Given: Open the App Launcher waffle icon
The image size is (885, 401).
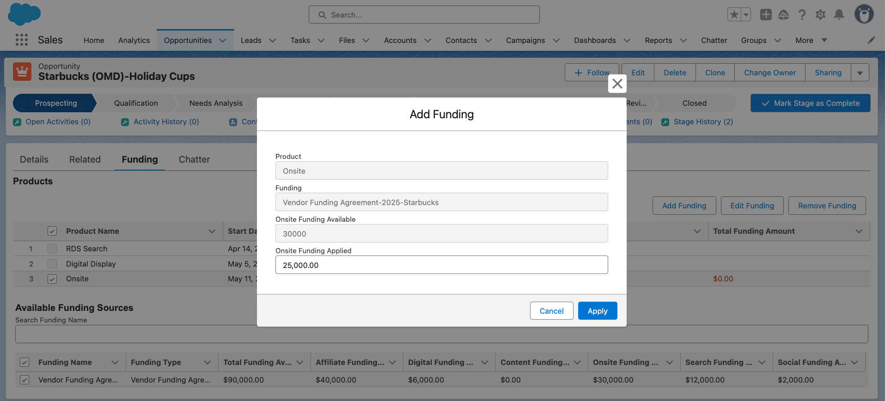Looking at the screenshot, I should (22, 40).
